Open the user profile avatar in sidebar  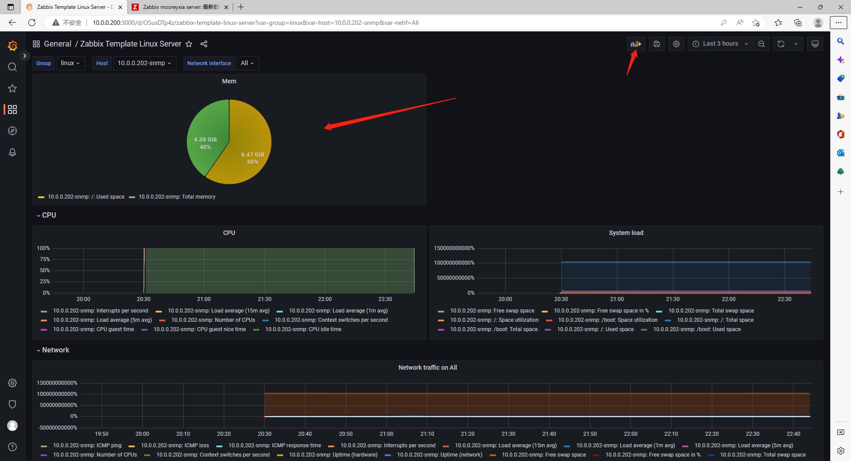coord(12,426)
